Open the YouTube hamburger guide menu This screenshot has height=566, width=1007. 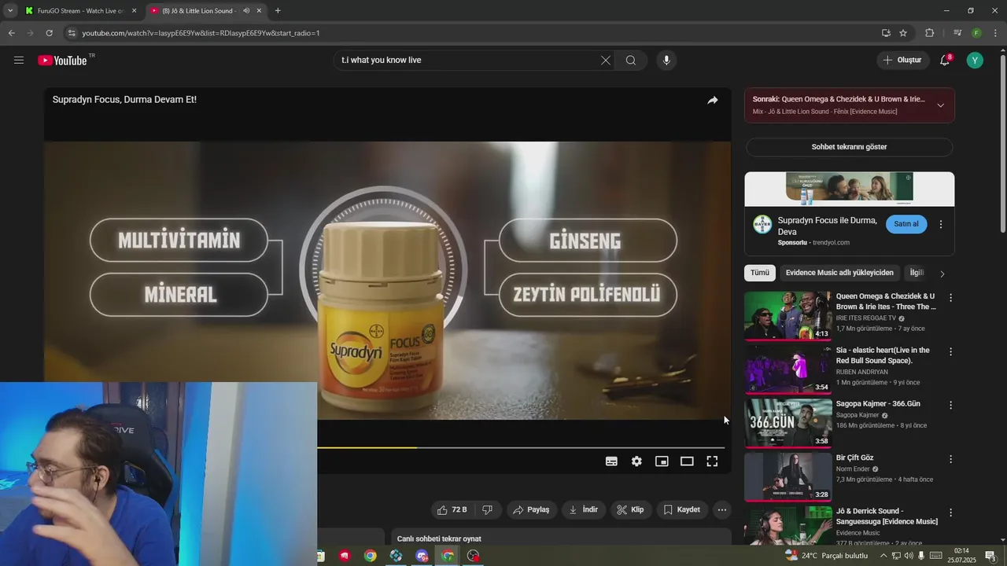[x=19, y=61]
